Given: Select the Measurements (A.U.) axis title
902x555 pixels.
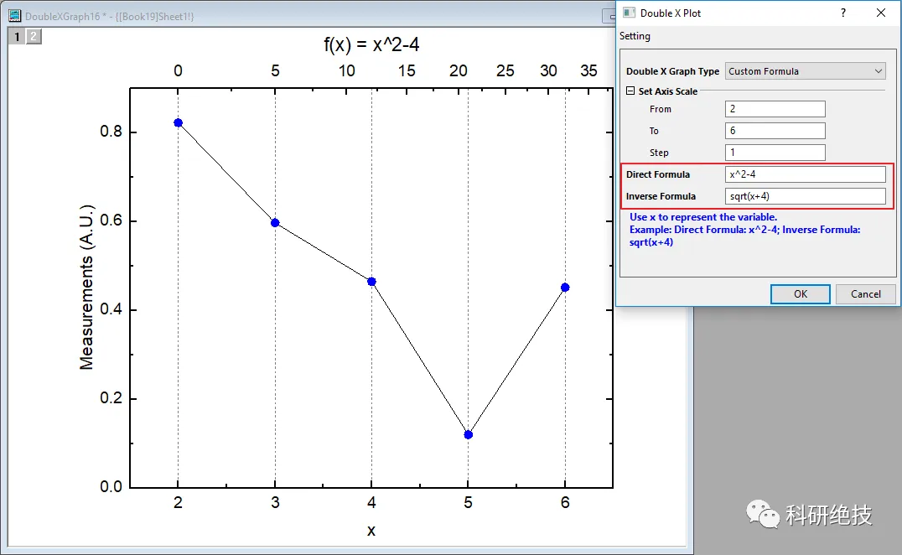Looking at the screenshot, I should click(86, 287).
